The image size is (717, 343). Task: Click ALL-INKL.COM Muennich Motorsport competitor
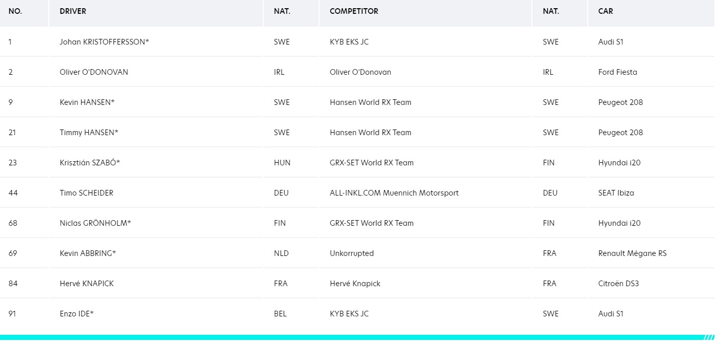pyautogui.click(x=394, y=193)
